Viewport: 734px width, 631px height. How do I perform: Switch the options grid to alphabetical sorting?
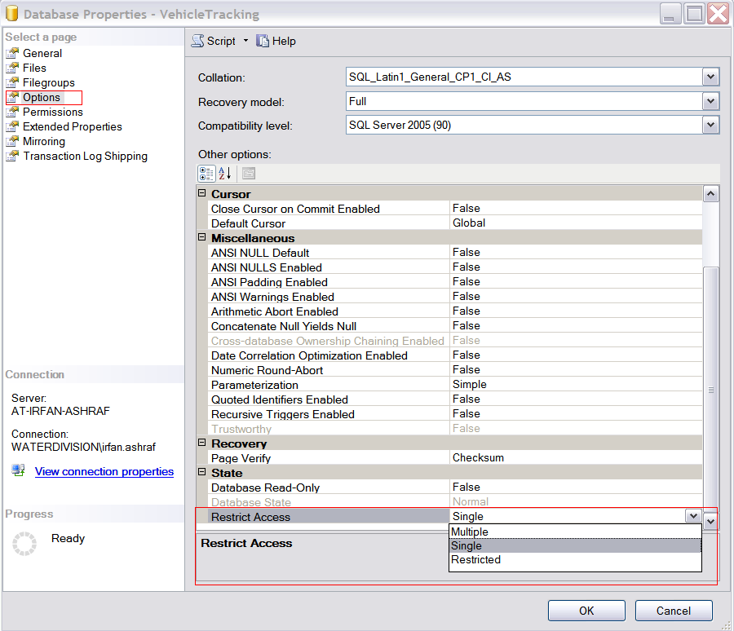[223, 174]
